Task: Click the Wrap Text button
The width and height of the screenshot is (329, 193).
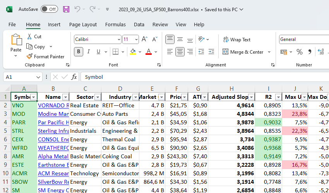Action: click(x=236, y=39)
